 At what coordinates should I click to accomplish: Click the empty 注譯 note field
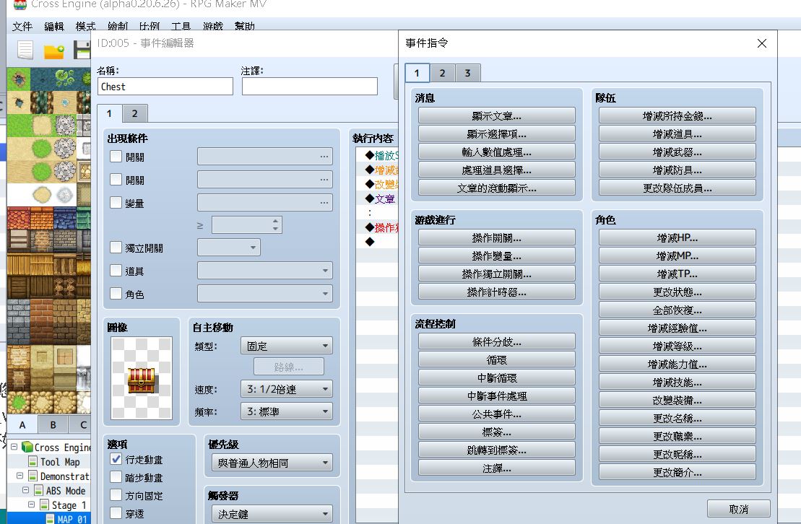point(310,87)
